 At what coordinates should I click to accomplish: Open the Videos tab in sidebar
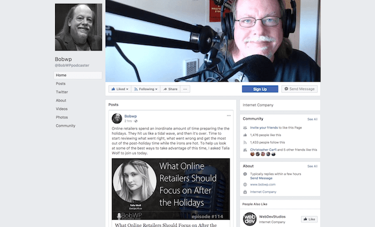(62, 109)
